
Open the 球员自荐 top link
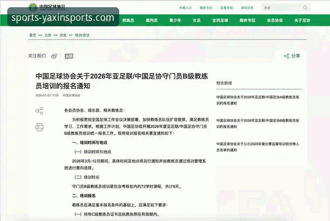(x=247, y=8)
